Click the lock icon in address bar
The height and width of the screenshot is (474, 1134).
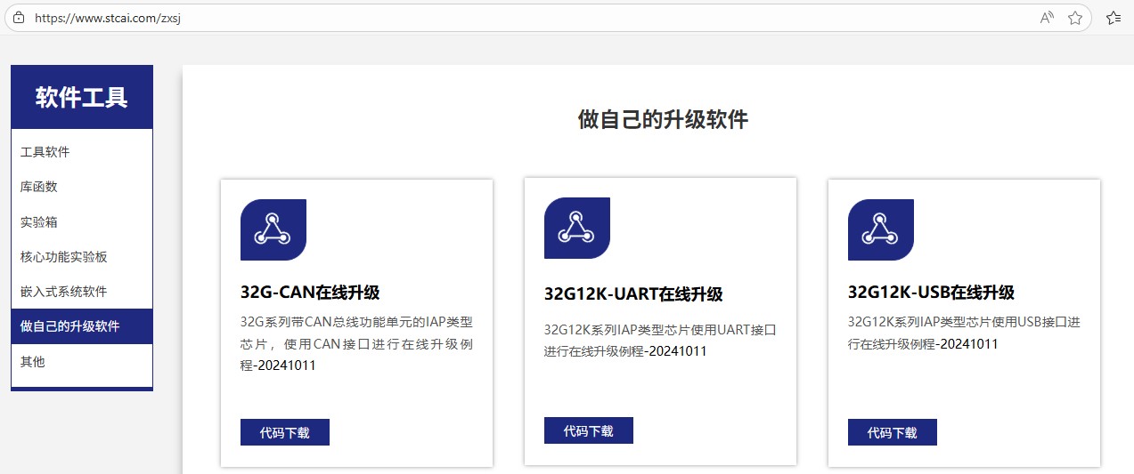pos(19,17)
